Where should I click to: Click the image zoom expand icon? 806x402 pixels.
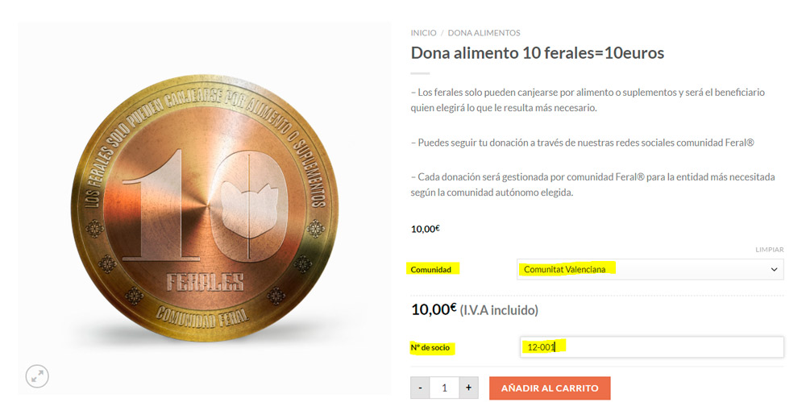coord(37,377)
